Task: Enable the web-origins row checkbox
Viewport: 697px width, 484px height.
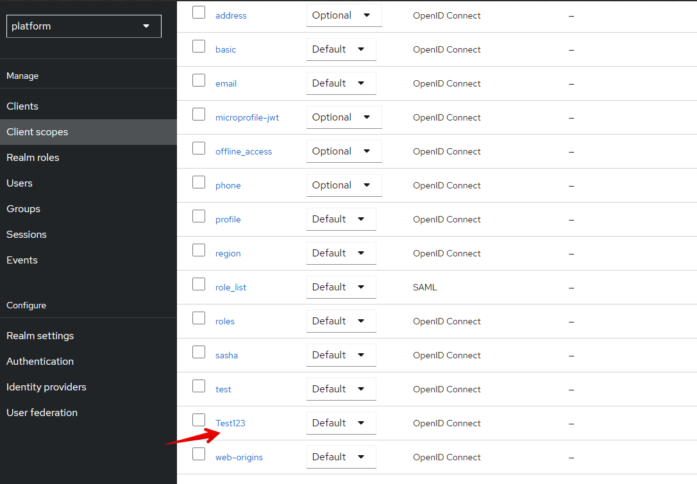Action: pos(199,454)
